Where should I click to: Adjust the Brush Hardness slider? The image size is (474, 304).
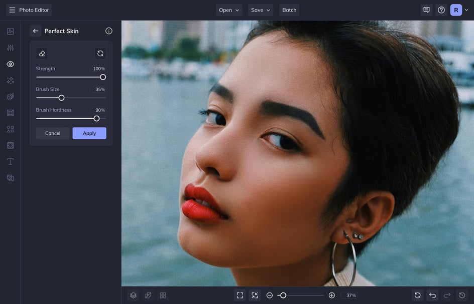(71, 119)
